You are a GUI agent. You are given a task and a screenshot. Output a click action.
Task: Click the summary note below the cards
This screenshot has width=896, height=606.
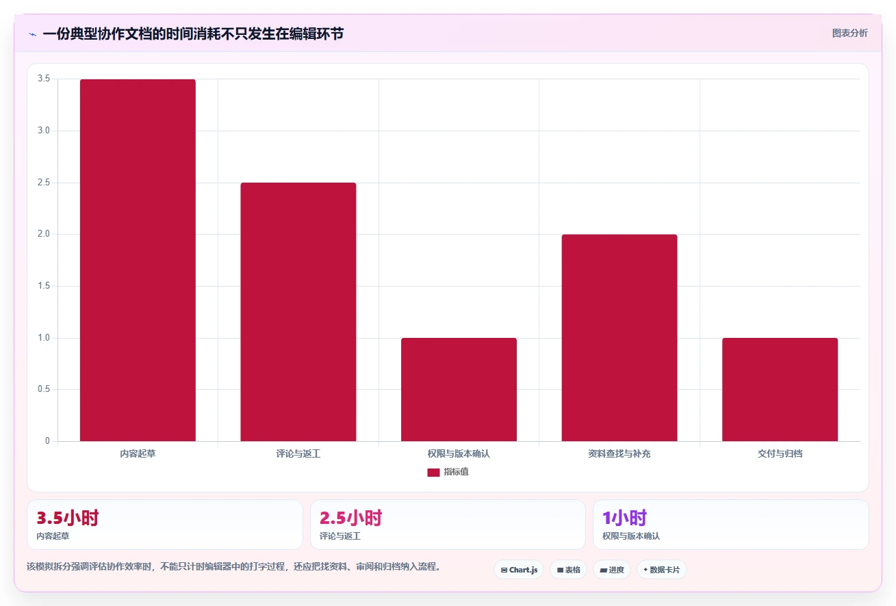click(235, 566)
